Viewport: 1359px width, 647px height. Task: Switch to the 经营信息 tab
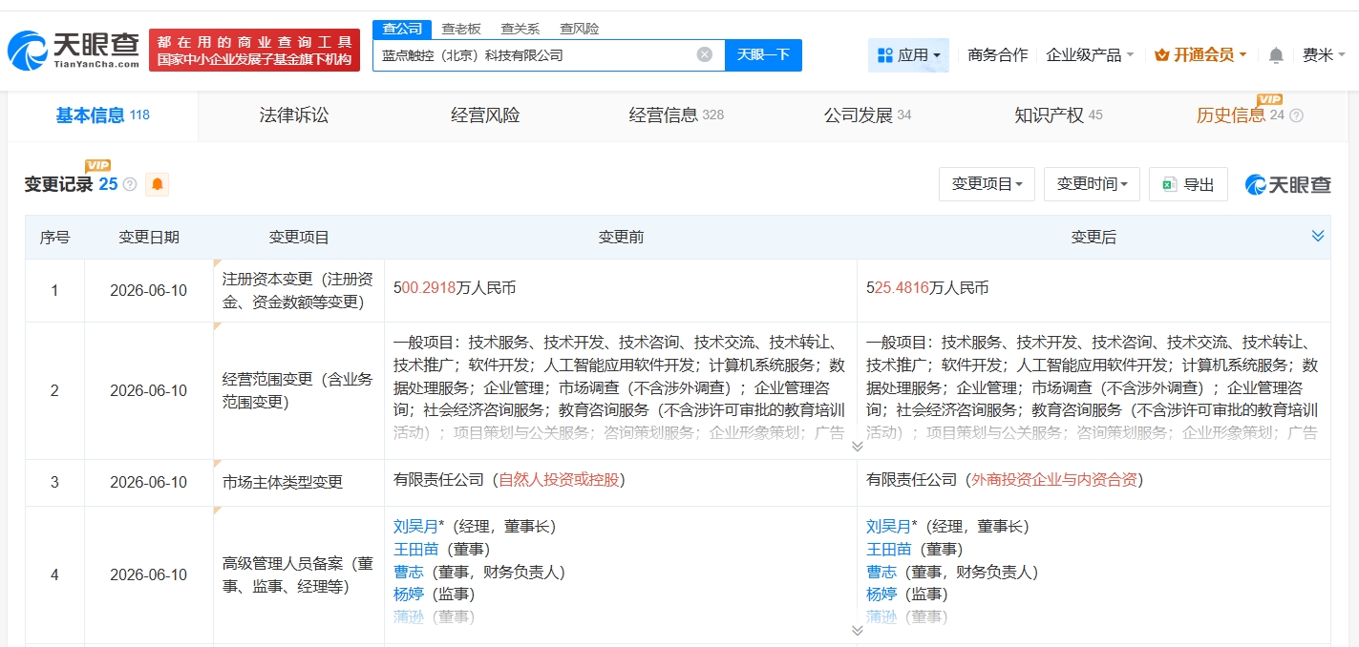coord(676,115)
